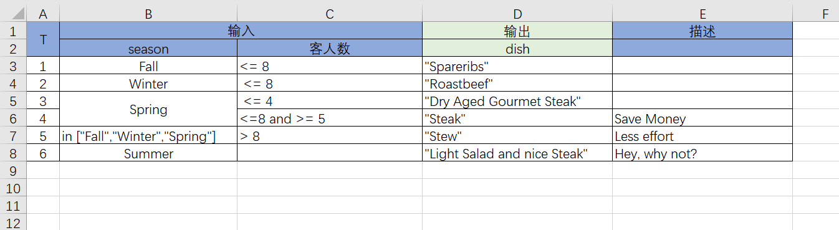Select the Hey, why not? cell

702,153
